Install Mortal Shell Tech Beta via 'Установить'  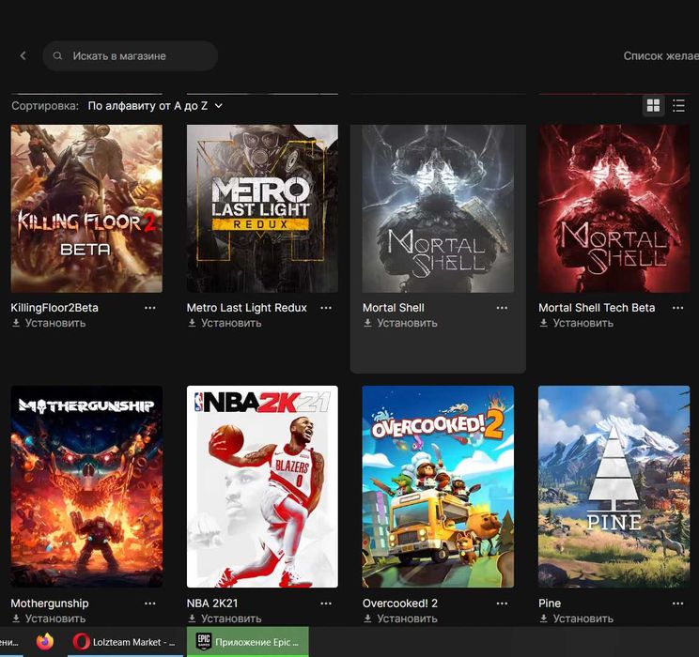tap(583, 323)
